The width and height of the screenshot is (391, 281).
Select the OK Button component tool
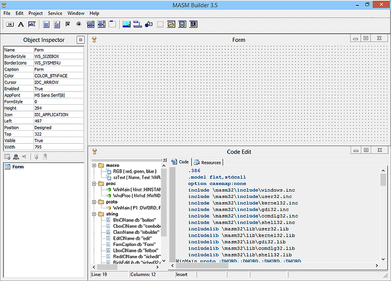[10, 24]
